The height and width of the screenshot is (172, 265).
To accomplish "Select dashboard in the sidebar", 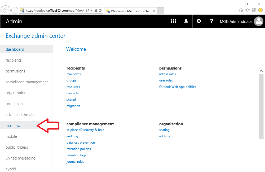I will tap(27, 49).
